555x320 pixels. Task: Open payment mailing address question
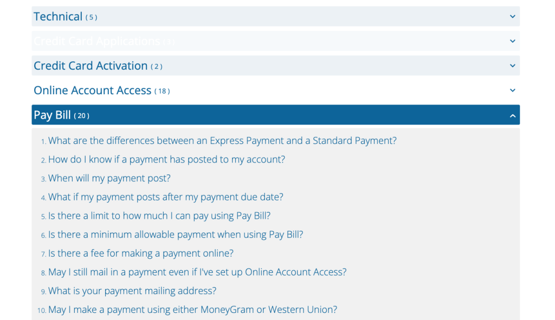coord(132,291)
